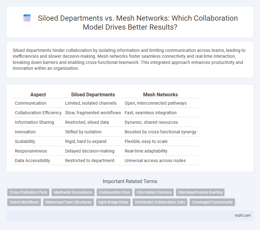Click the 'Open, interconnected pathways' cell
Screen dimensions: 260x230
(160, 103)
